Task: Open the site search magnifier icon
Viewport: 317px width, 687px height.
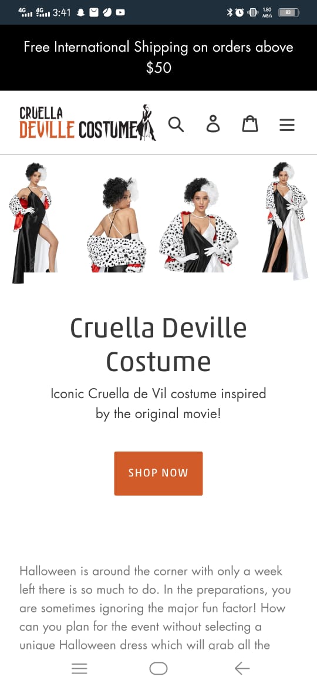Action: click(176, 125)
